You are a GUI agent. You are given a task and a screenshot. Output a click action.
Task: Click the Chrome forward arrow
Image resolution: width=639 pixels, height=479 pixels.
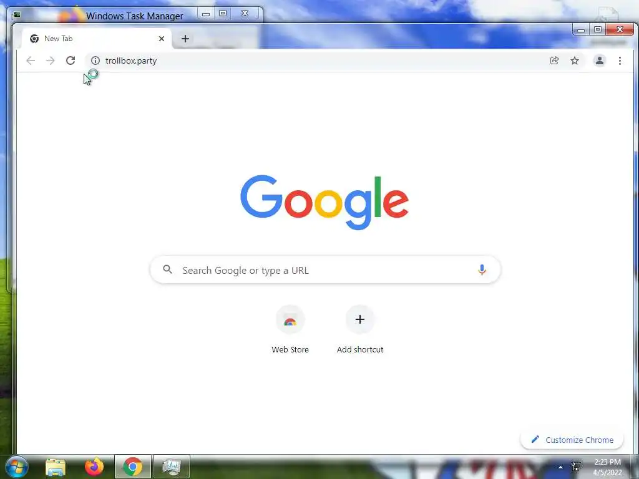click(50, 60)
